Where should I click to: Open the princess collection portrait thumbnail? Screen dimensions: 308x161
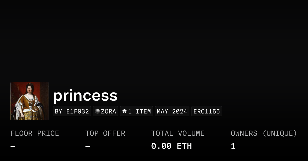point(30,101)
